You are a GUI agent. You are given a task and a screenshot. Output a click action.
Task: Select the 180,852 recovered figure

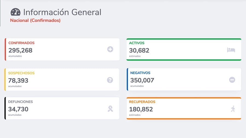click(141, 109)
